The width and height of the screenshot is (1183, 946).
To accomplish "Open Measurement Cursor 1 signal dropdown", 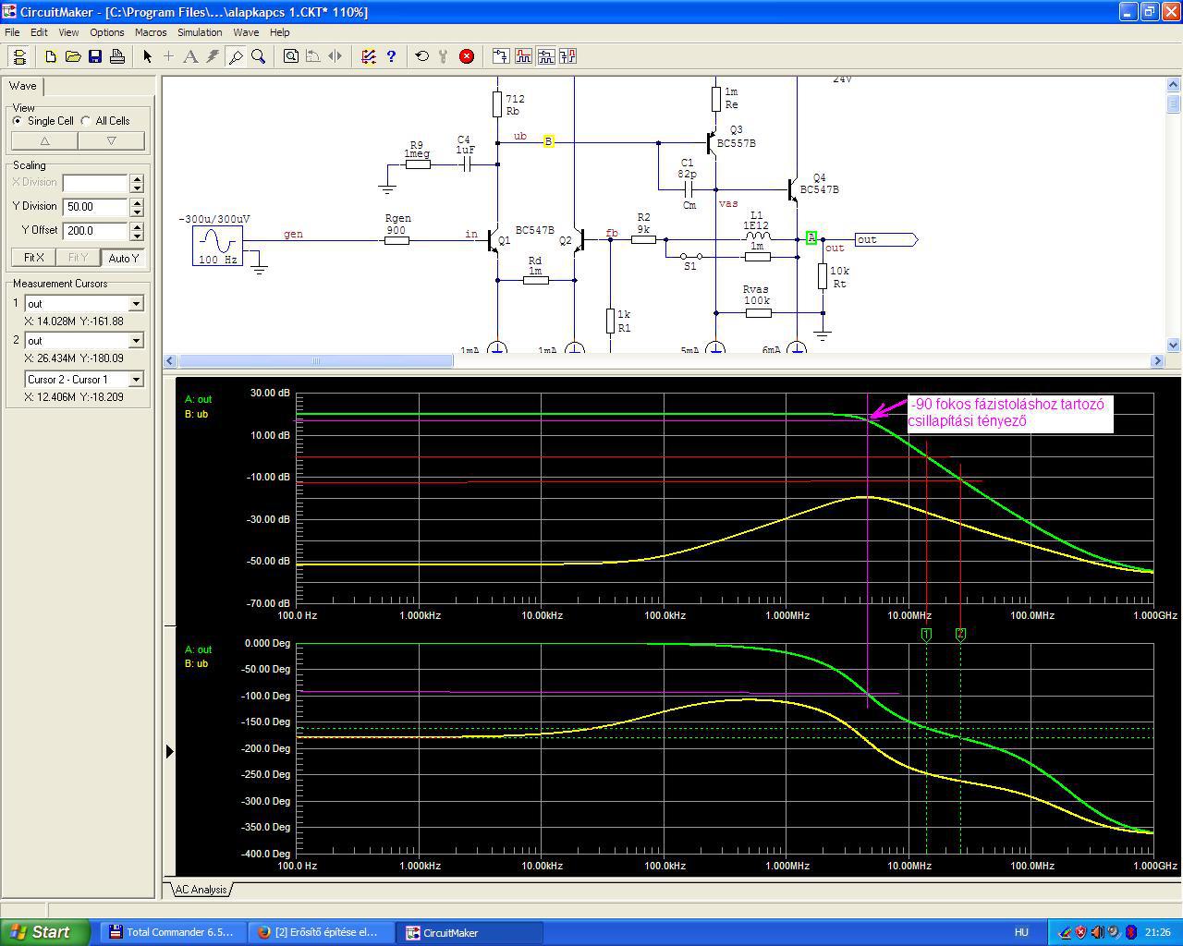I will (136, 304).
